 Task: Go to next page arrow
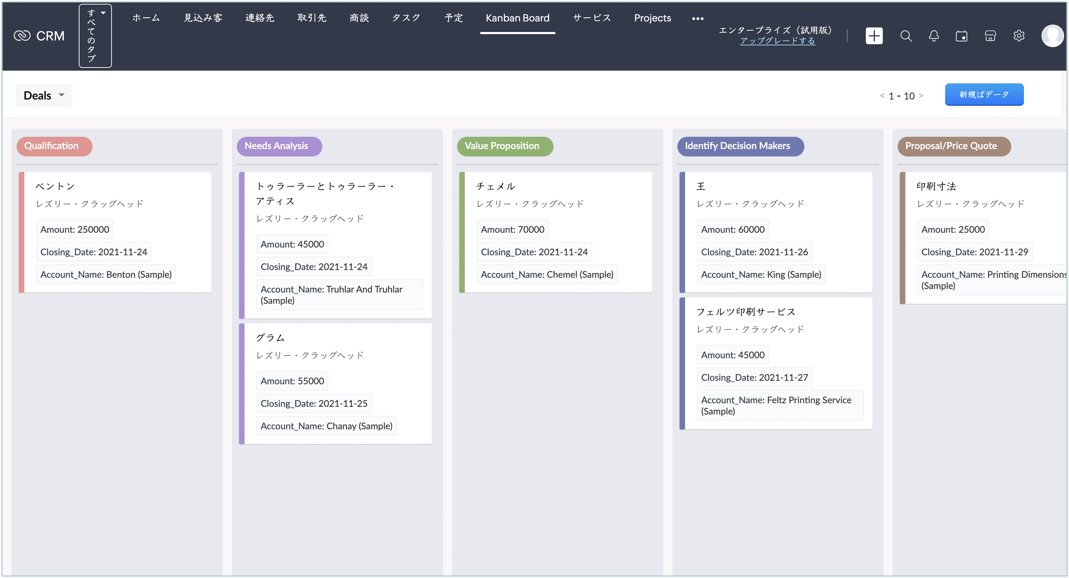tap(921, 96)
